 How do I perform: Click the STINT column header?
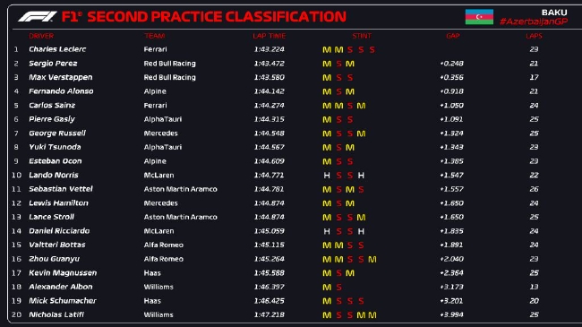(362, 36)
